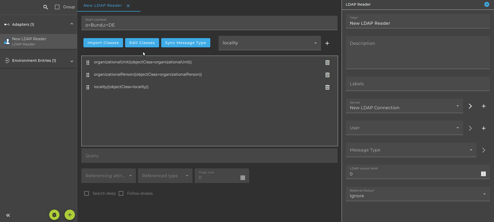Navigate to Message Type with chevron icon

coord(484,150)
